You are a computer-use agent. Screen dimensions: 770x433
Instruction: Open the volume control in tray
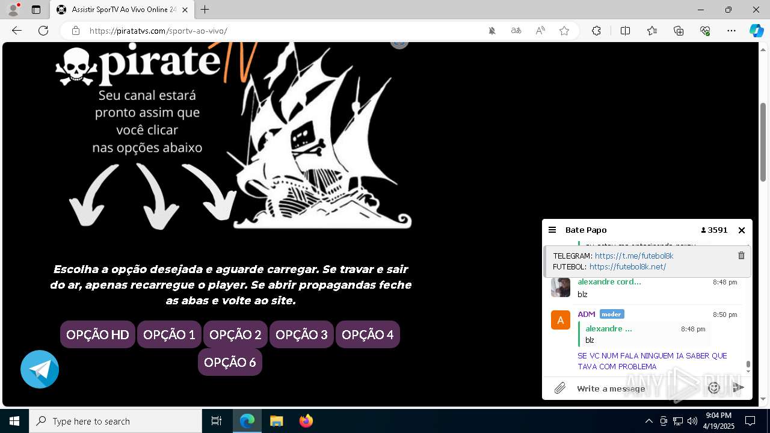(x=692, y=421)
